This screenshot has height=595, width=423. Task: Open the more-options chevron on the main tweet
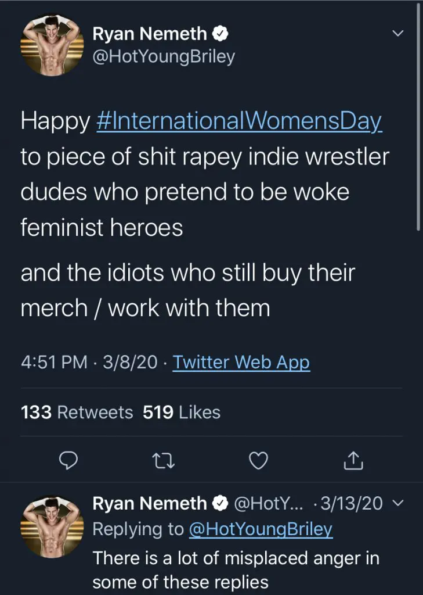pyautogui.click(x=397, y=34)
